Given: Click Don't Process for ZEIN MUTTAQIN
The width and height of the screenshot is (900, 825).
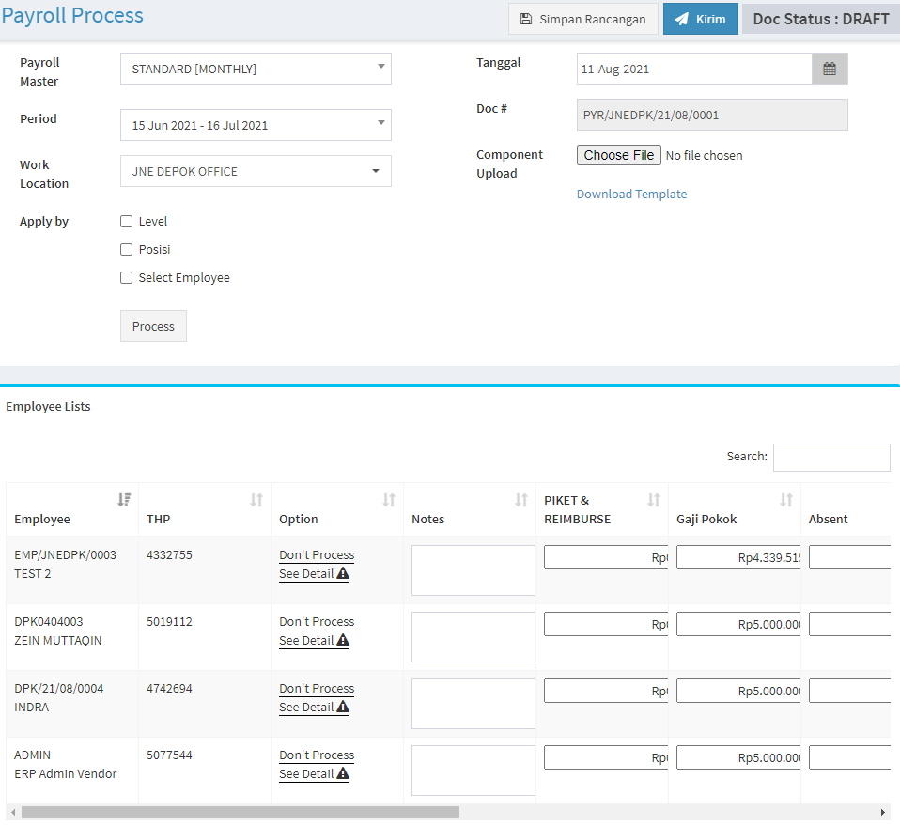Looking at the screenshot, I should click(317, 621).
